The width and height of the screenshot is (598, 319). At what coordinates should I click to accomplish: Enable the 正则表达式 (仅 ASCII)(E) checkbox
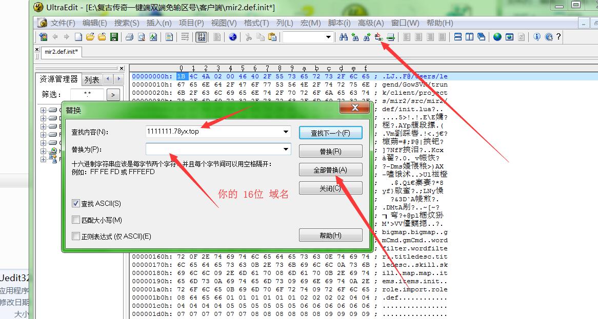pyautogui.click(x=75, y=237)
